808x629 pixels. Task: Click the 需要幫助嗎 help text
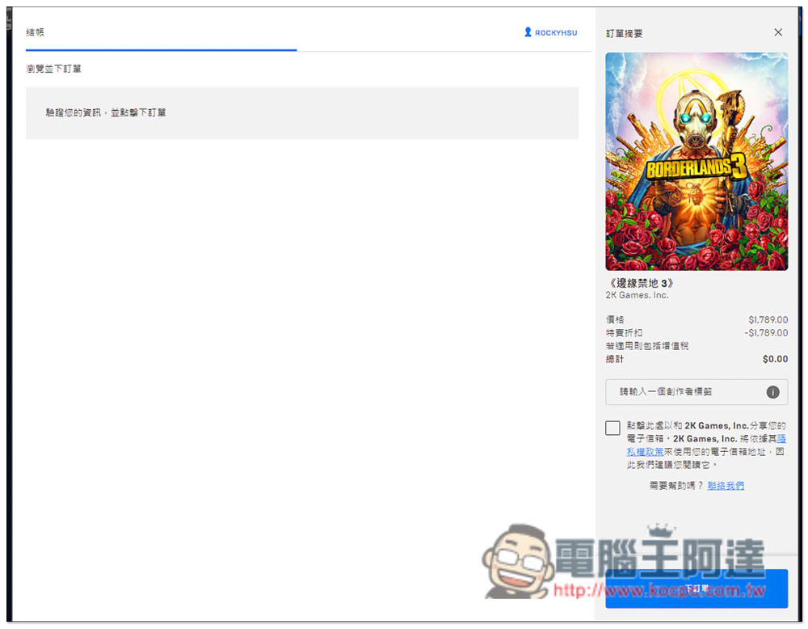click(676, 485)
